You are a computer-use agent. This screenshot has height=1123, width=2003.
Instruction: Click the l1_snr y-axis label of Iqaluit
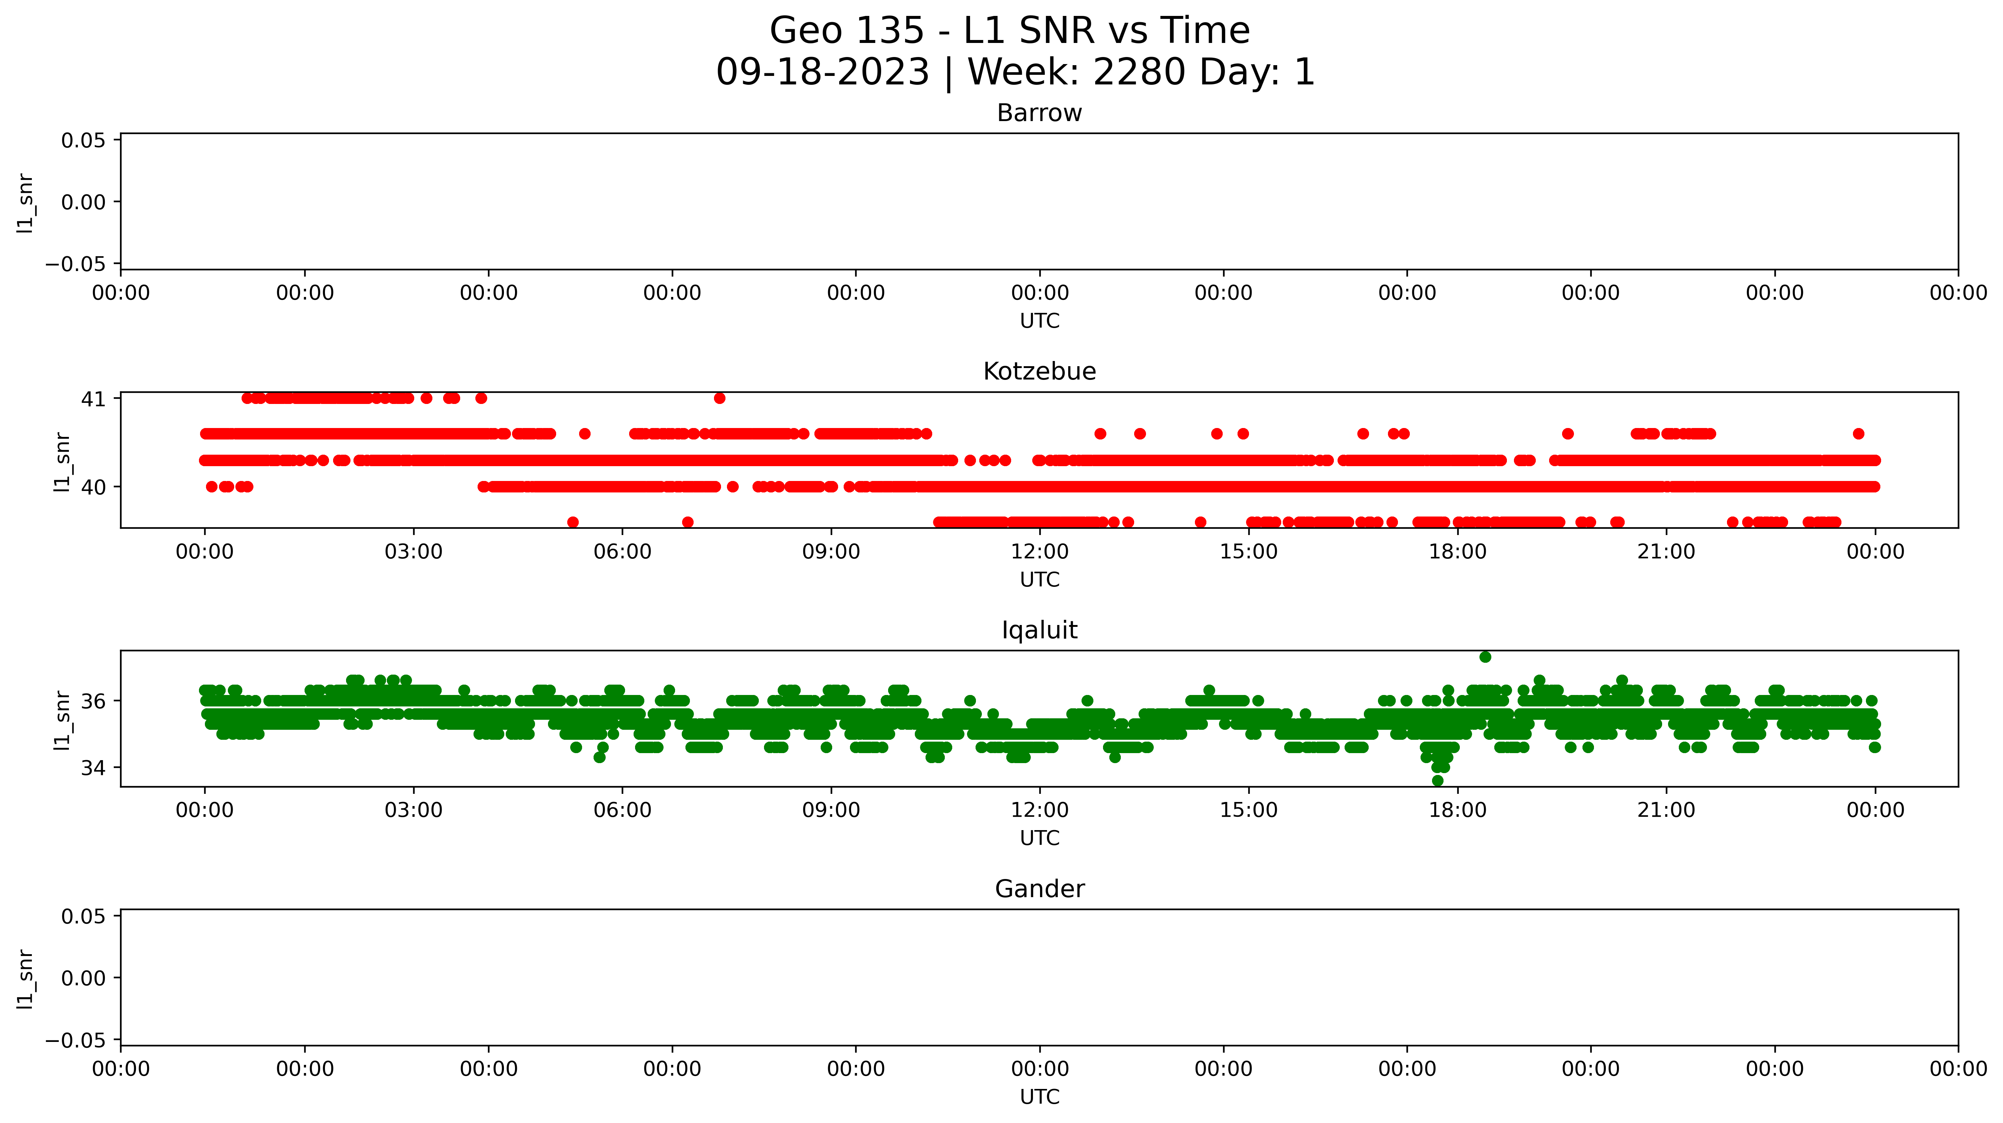point(62,721)
